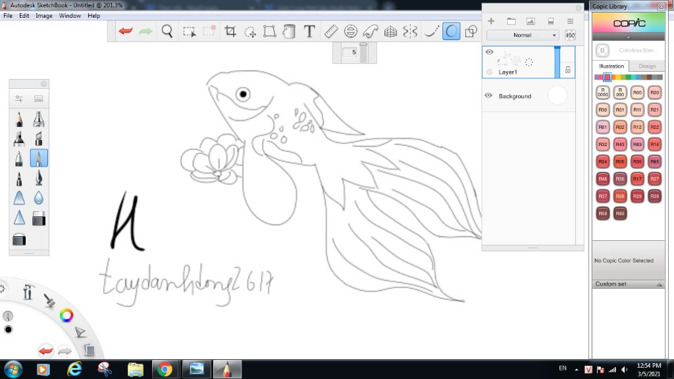Screen dimensions: 674x379
Task: Select the Draw Styles shapes tool
Action: (x=471, y=32)
